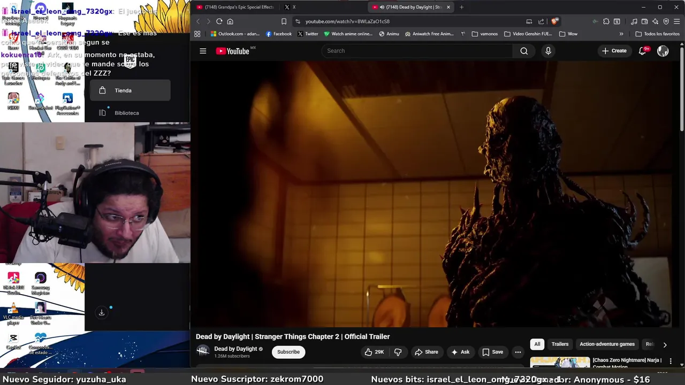
Task: Open Dead by Daylight channel avatar
Action: [202, 351]
